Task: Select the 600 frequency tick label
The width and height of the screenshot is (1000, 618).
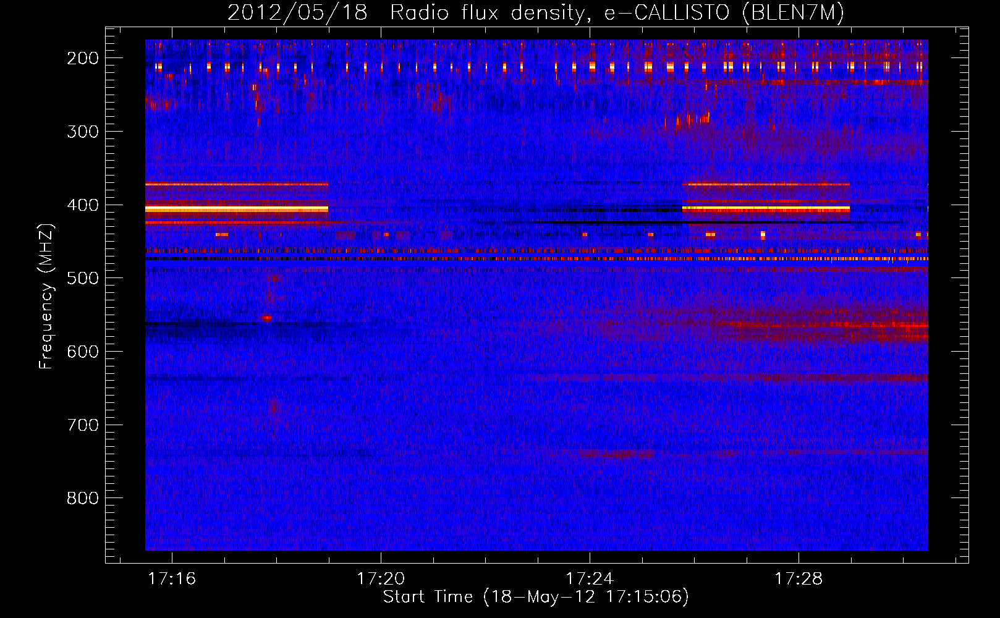Action: 83,352
